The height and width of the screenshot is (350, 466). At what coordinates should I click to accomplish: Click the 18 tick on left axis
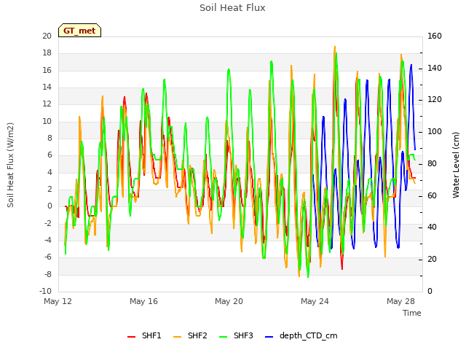(x=47, y=53)
